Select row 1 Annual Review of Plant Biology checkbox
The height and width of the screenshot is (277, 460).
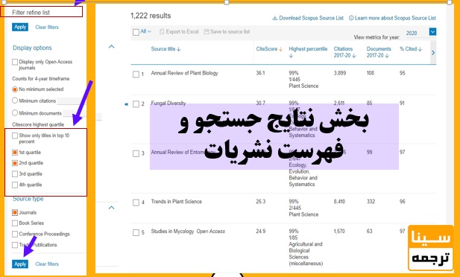click(136, 74)
